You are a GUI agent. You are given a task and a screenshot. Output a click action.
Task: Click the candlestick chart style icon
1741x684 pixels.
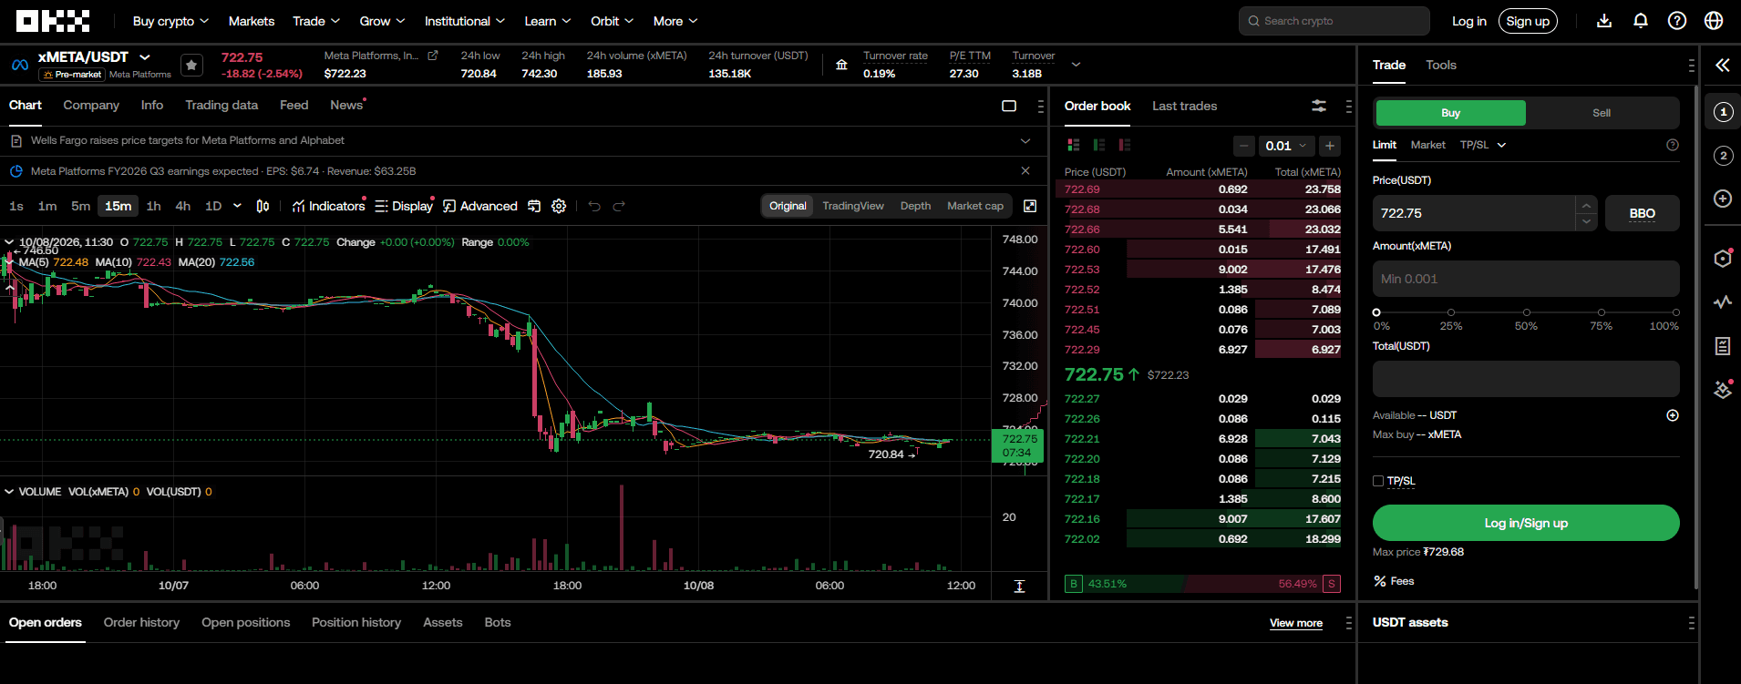pos(263,206)
